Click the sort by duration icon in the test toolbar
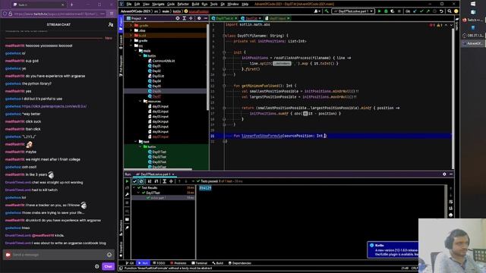Image resolution: width=486 pixels, height=273 pixels. pos(156,181)
